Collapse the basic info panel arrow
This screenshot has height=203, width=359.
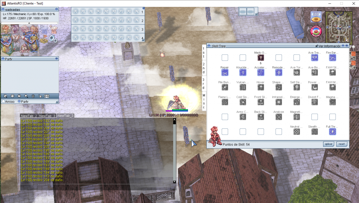[x=29, y=23]
